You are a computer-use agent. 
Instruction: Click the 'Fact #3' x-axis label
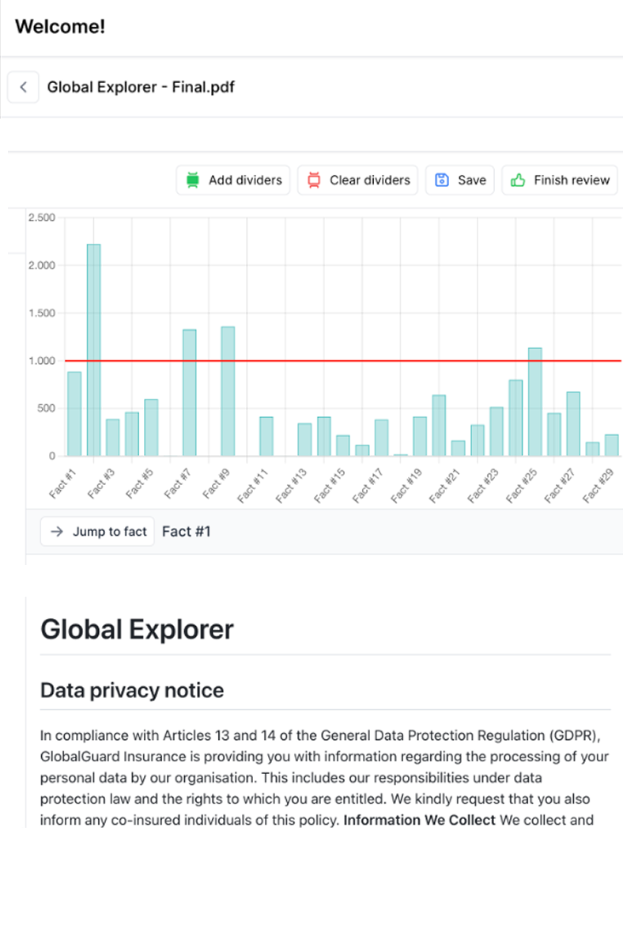(101, 484)
